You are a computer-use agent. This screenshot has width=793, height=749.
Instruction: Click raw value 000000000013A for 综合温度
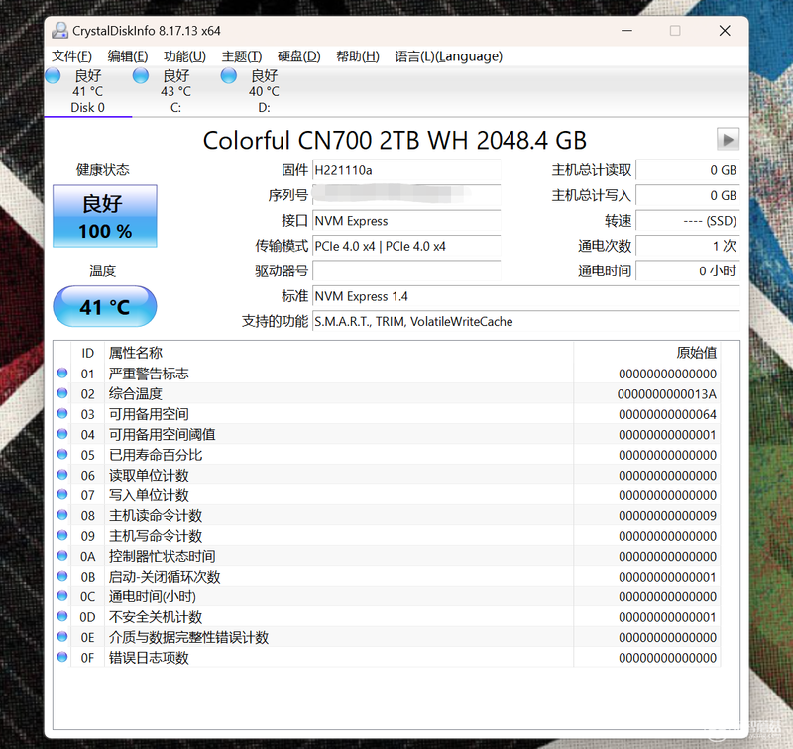[x=667, y=394]
